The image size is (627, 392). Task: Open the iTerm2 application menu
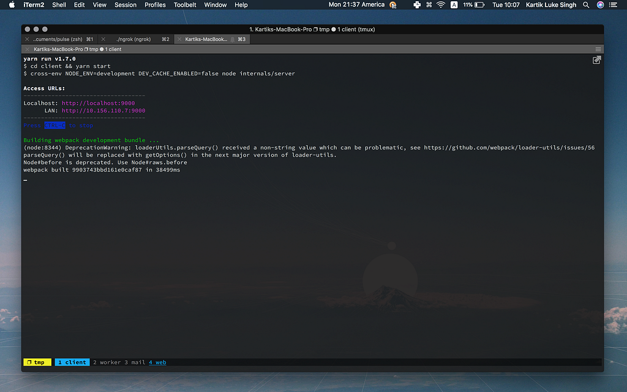(34, 5)
